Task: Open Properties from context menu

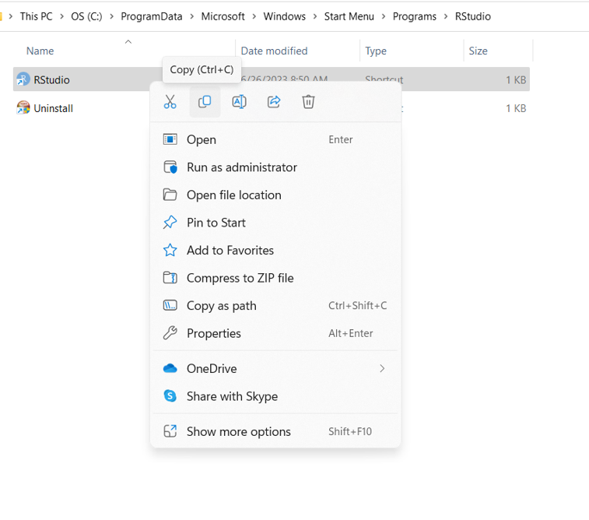Action: (213, 333)
